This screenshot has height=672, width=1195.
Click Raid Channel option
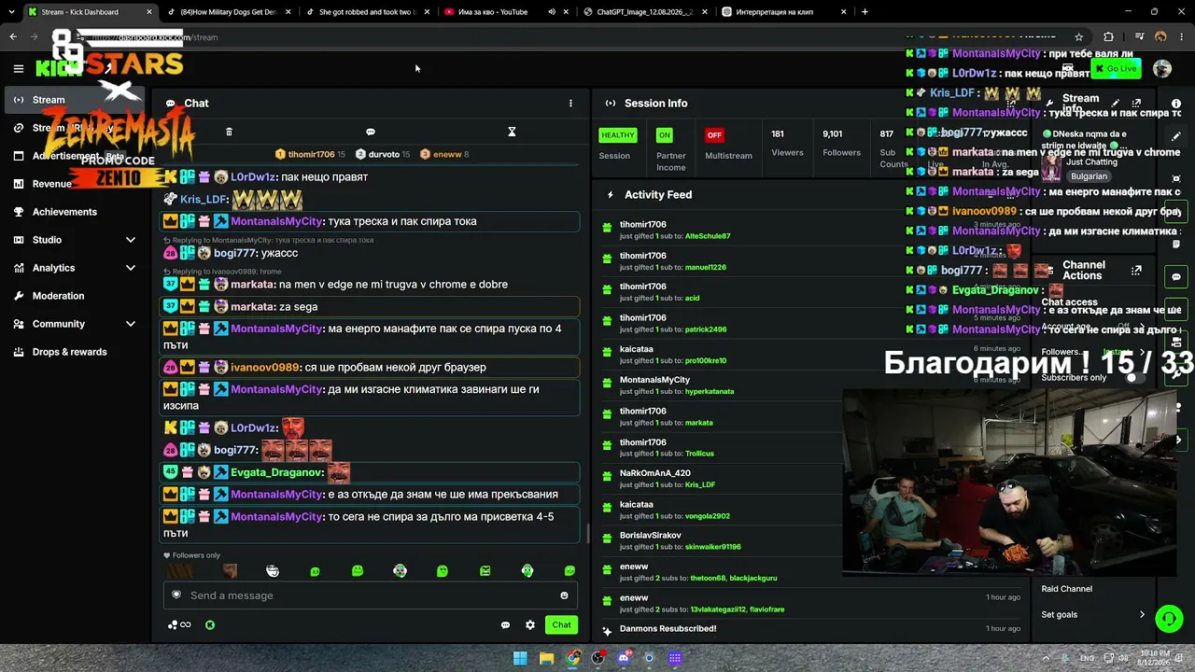click(1066, 589)
